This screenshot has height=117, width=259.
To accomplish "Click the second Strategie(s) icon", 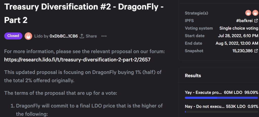I will tap(255, 13).
